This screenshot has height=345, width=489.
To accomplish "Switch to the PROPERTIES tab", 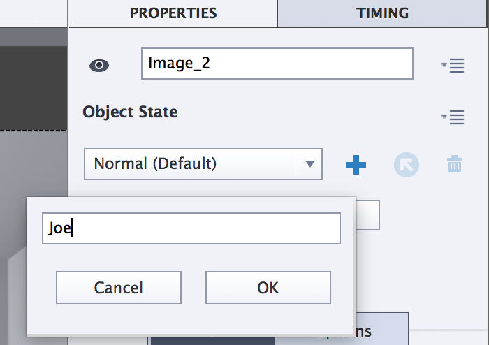I will coord(173,13).
